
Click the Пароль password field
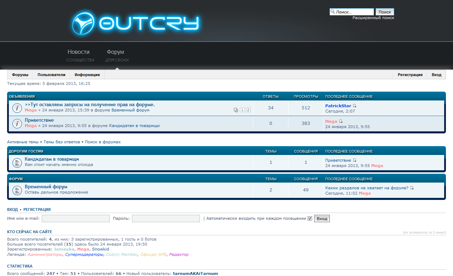[166, 219]
